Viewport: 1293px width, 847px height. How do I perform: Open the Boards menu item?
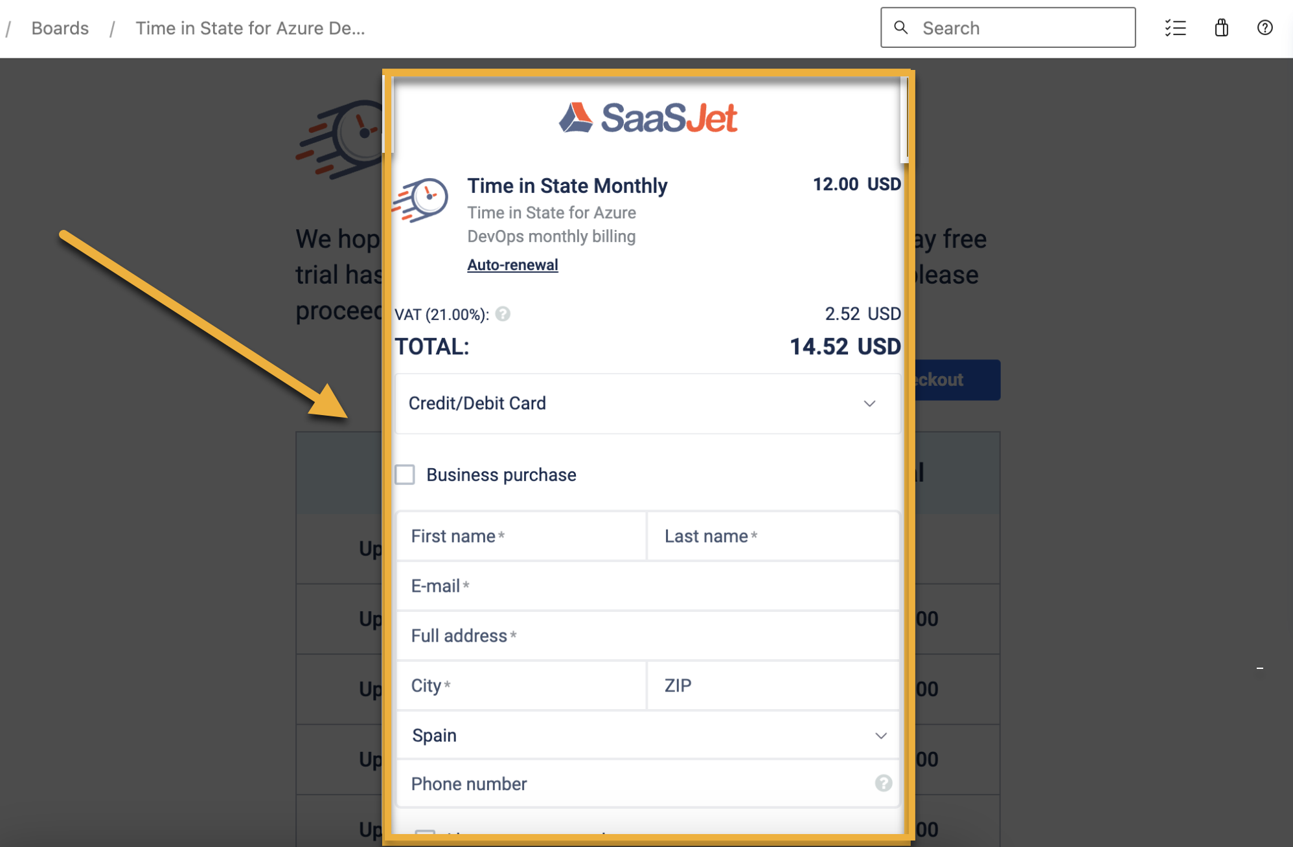coord(60,27)
